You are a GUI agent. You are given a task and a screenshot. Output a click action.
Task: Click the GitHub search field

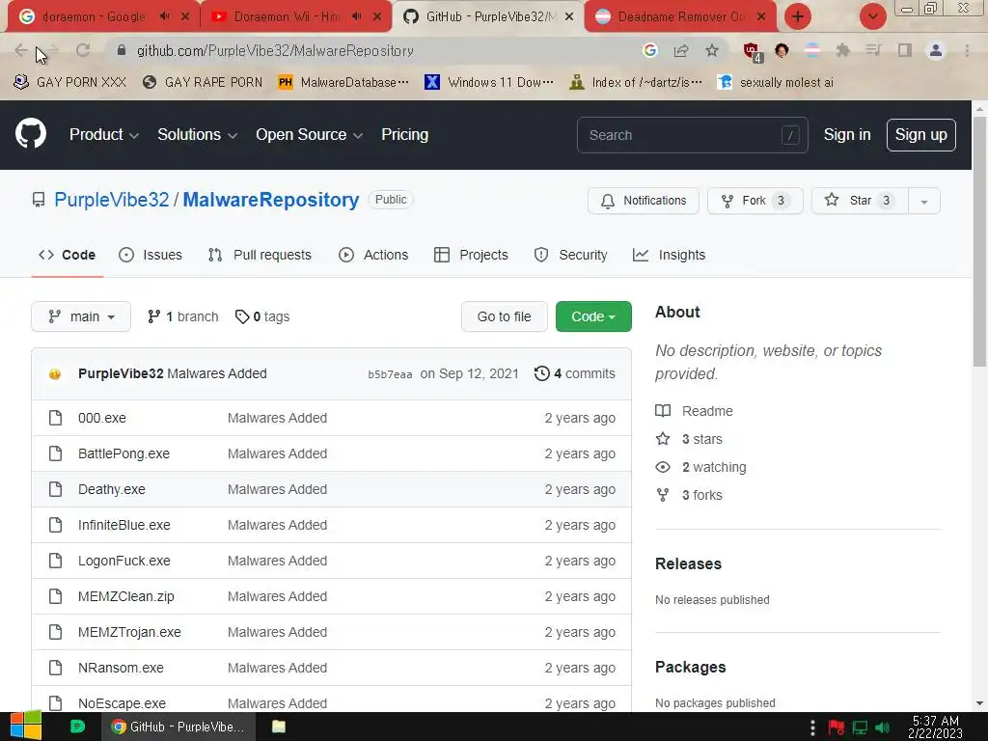pyautogui.click(x=693, y=135)
